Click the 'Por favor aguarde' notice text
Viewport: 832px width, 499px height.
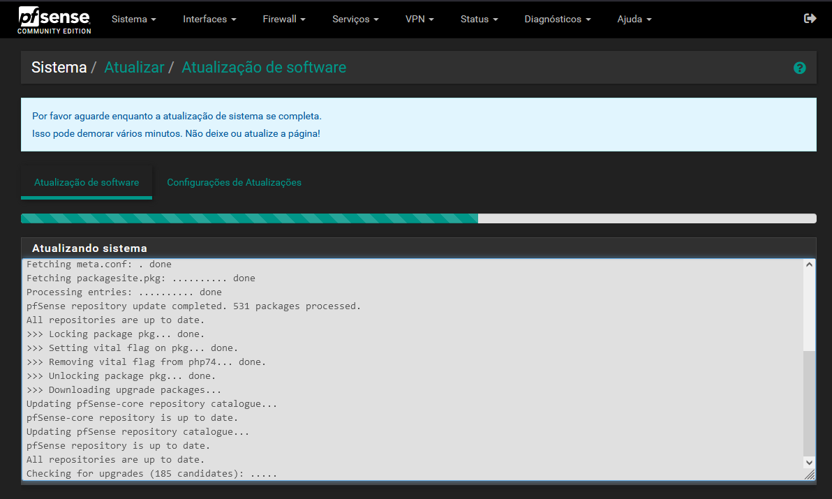click(x=177, y=116)
